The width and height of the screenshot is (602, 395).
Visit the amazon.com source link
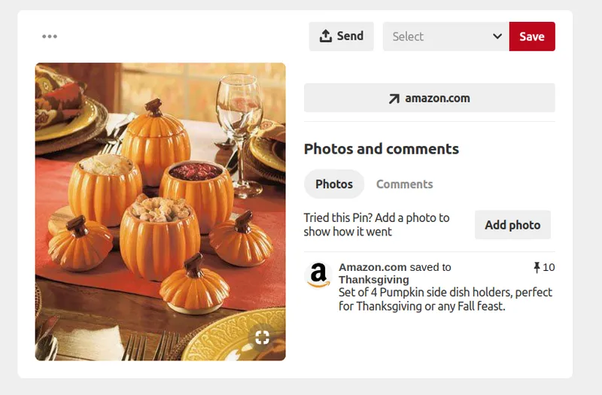[x=436, y=98]
